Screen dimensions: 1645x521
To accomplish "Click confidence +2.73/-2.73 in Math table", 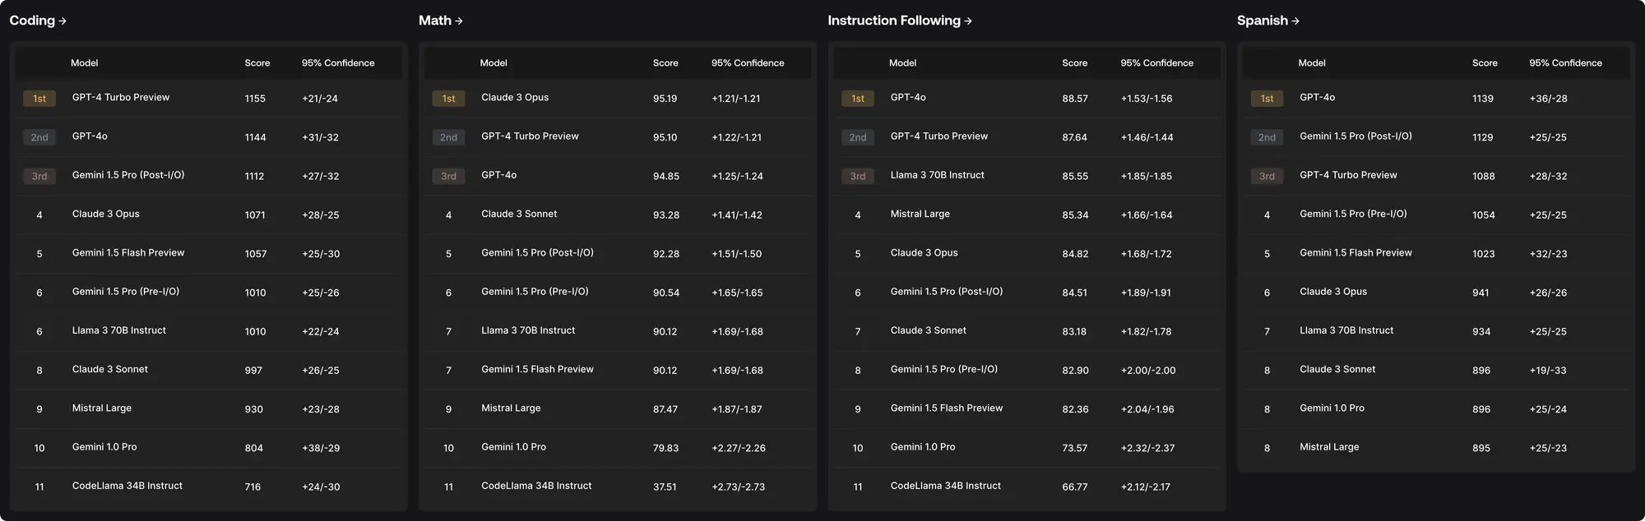I will coord(739,487).
